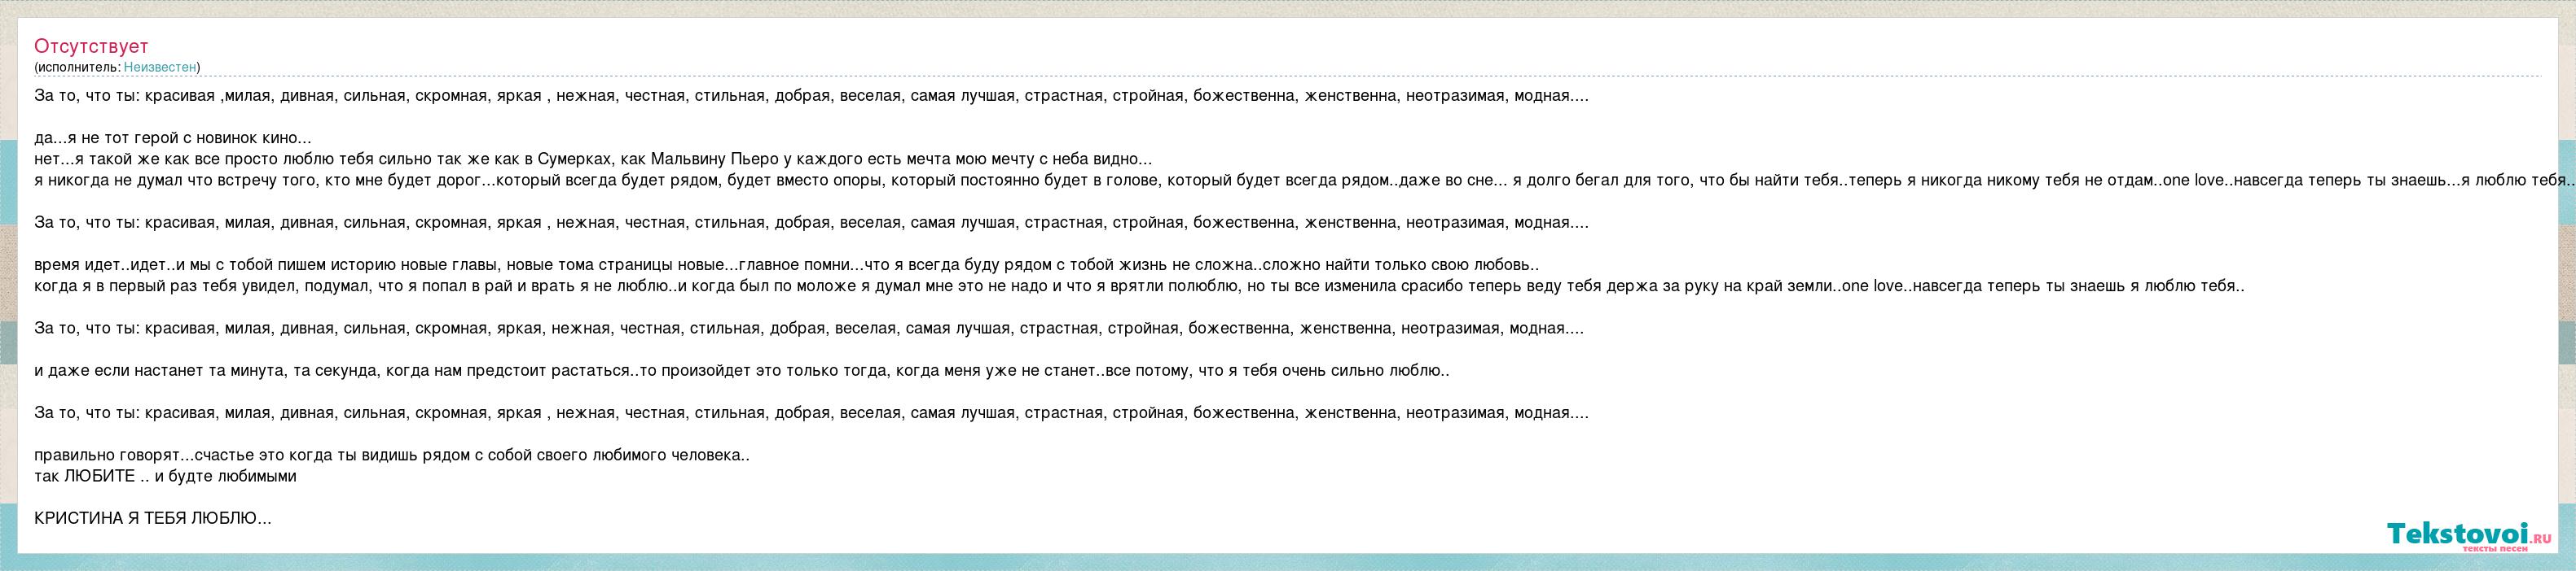2576x571 pixels.
Task: Click the line starting 'правильно говорят...счастье'
Action: point(392,455)
